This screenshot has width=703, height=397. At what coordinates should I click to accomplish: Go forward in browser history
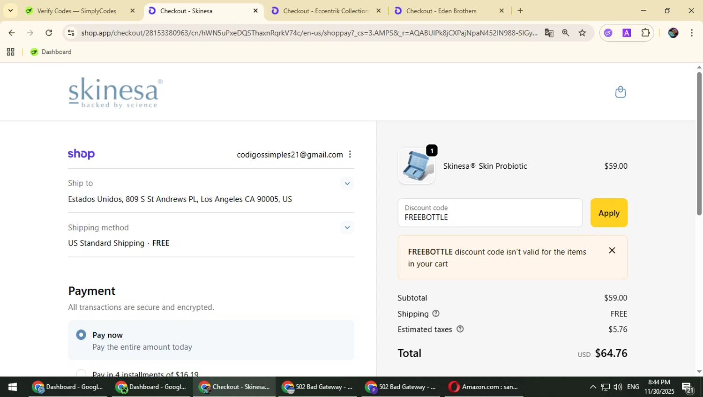[x=30, y=33]
